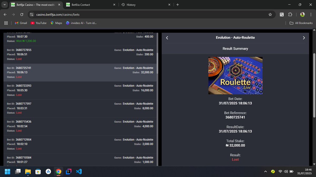Open the Maps bookmark
This screenshot has width=316, height=177.
pos(56,23)
